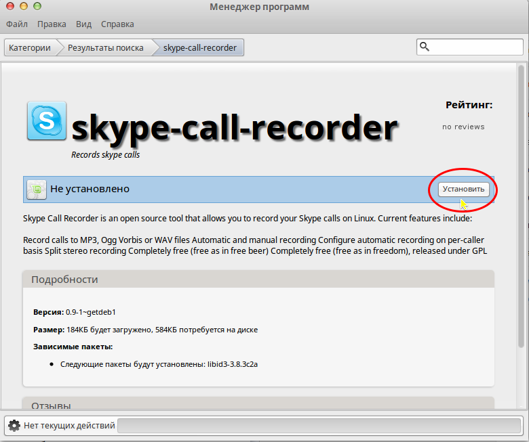
Task: Click the 'Размер: 184КБ' line
Action: pos(145,330)
